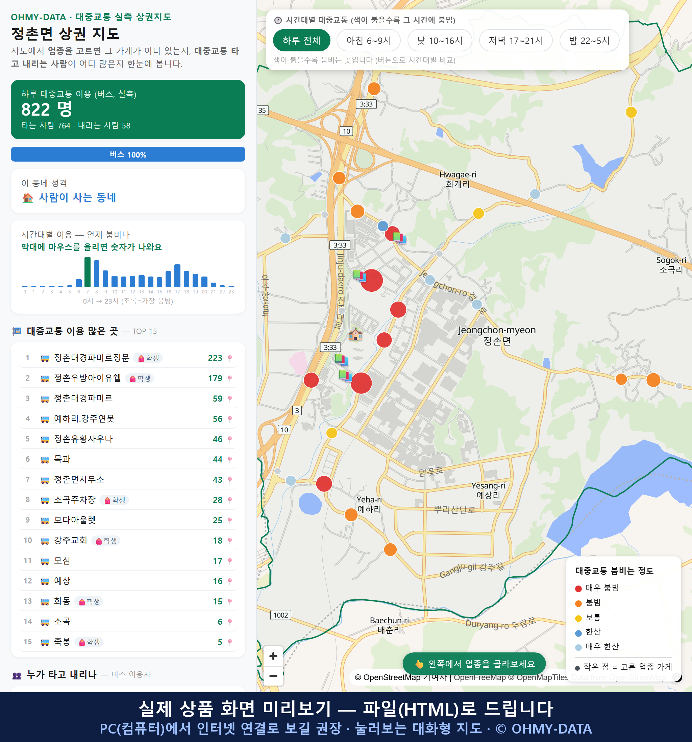Image resolution: width=692 pixels, height=742 pixels.
Task: Click bus icon of 소곡 row
Action: (45, 621)
